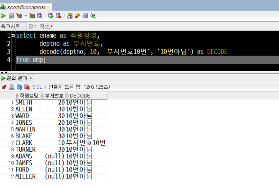
Task: Select the ADAMS cell
Action: (x=28, y=156)
